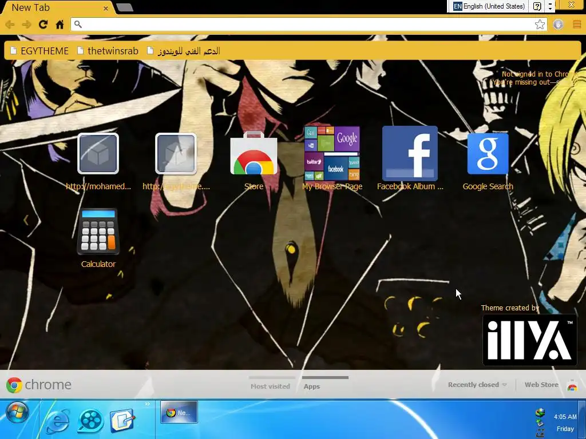The height and width of the screenshot is (439, 586).
Task: Open the film reel media app on taskbar
Action: pyautogui.click(x=90, y=421)
